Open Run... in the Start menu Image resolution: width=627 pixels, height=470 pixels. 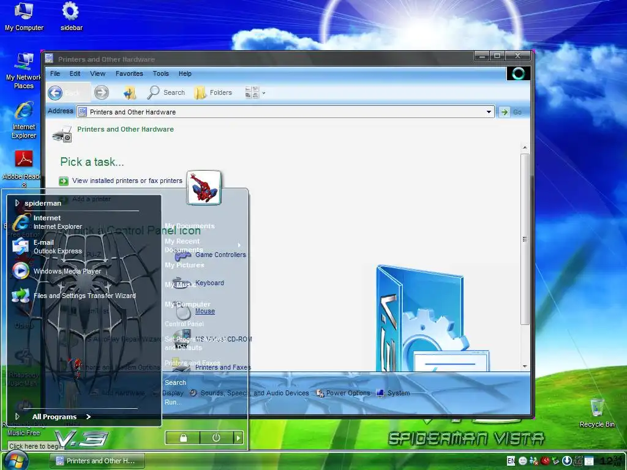[173, 403]
